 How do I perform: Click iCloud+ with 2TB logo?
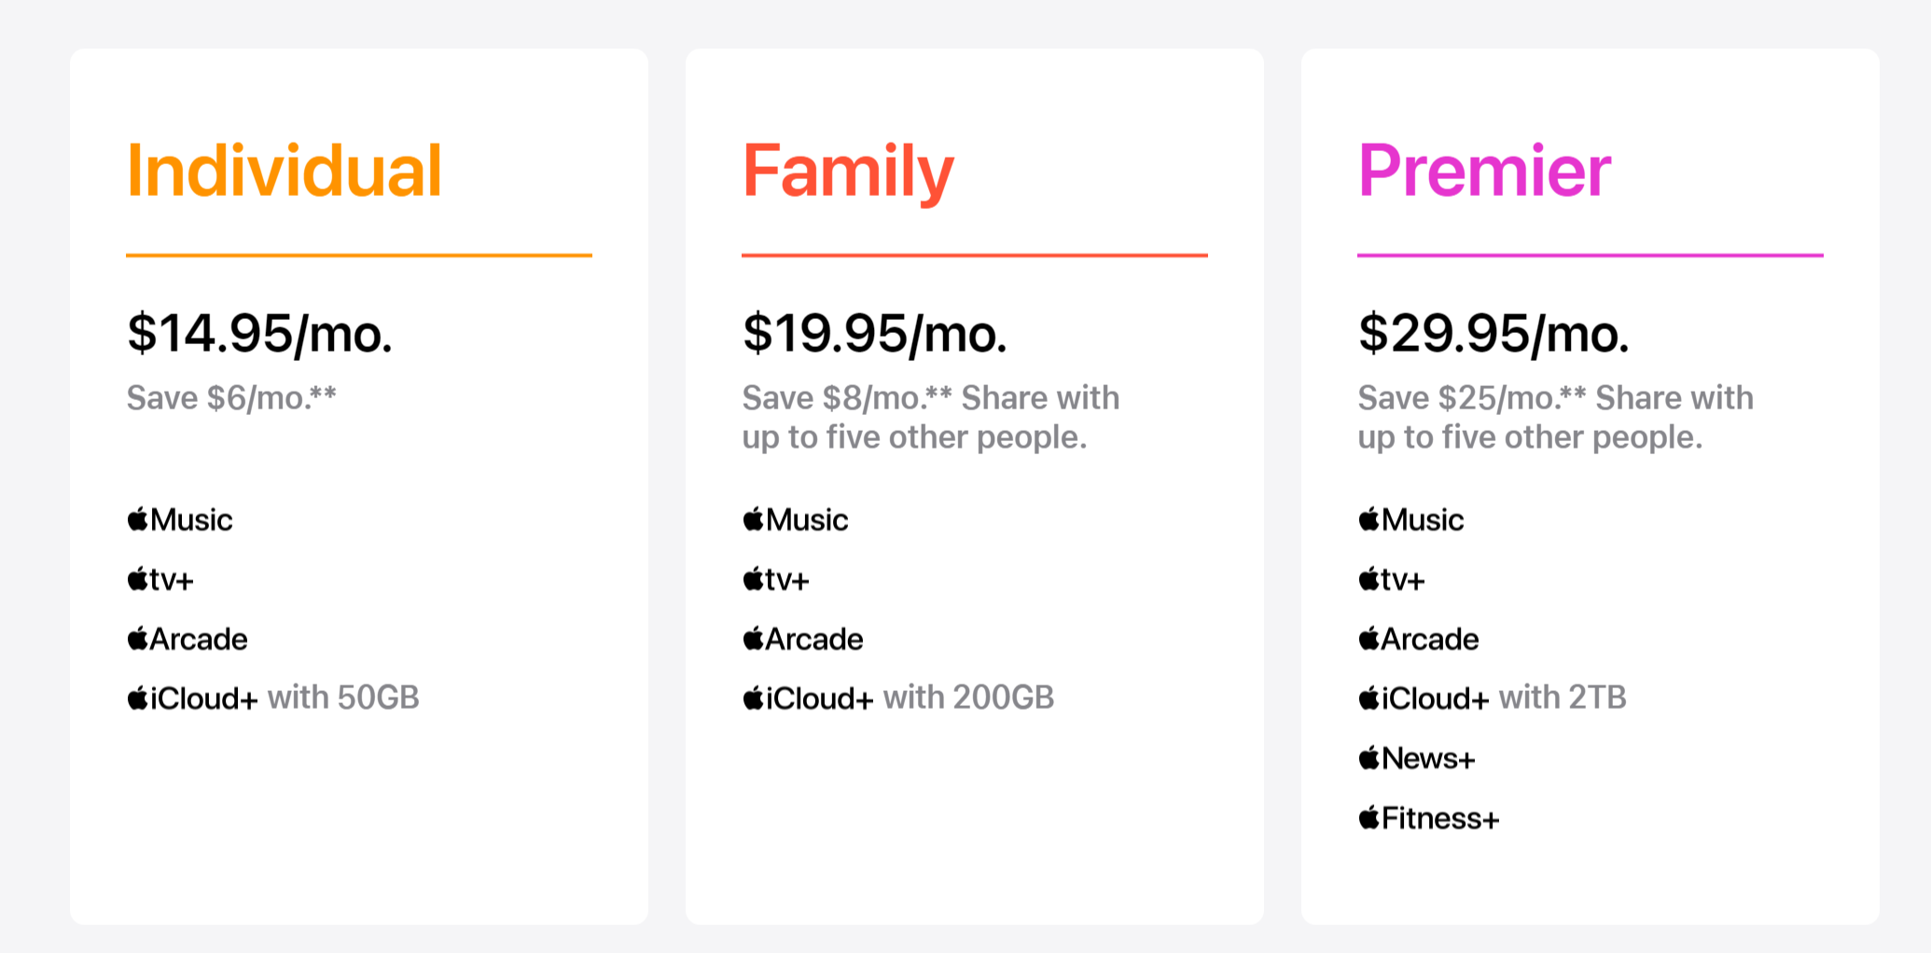1424,698
